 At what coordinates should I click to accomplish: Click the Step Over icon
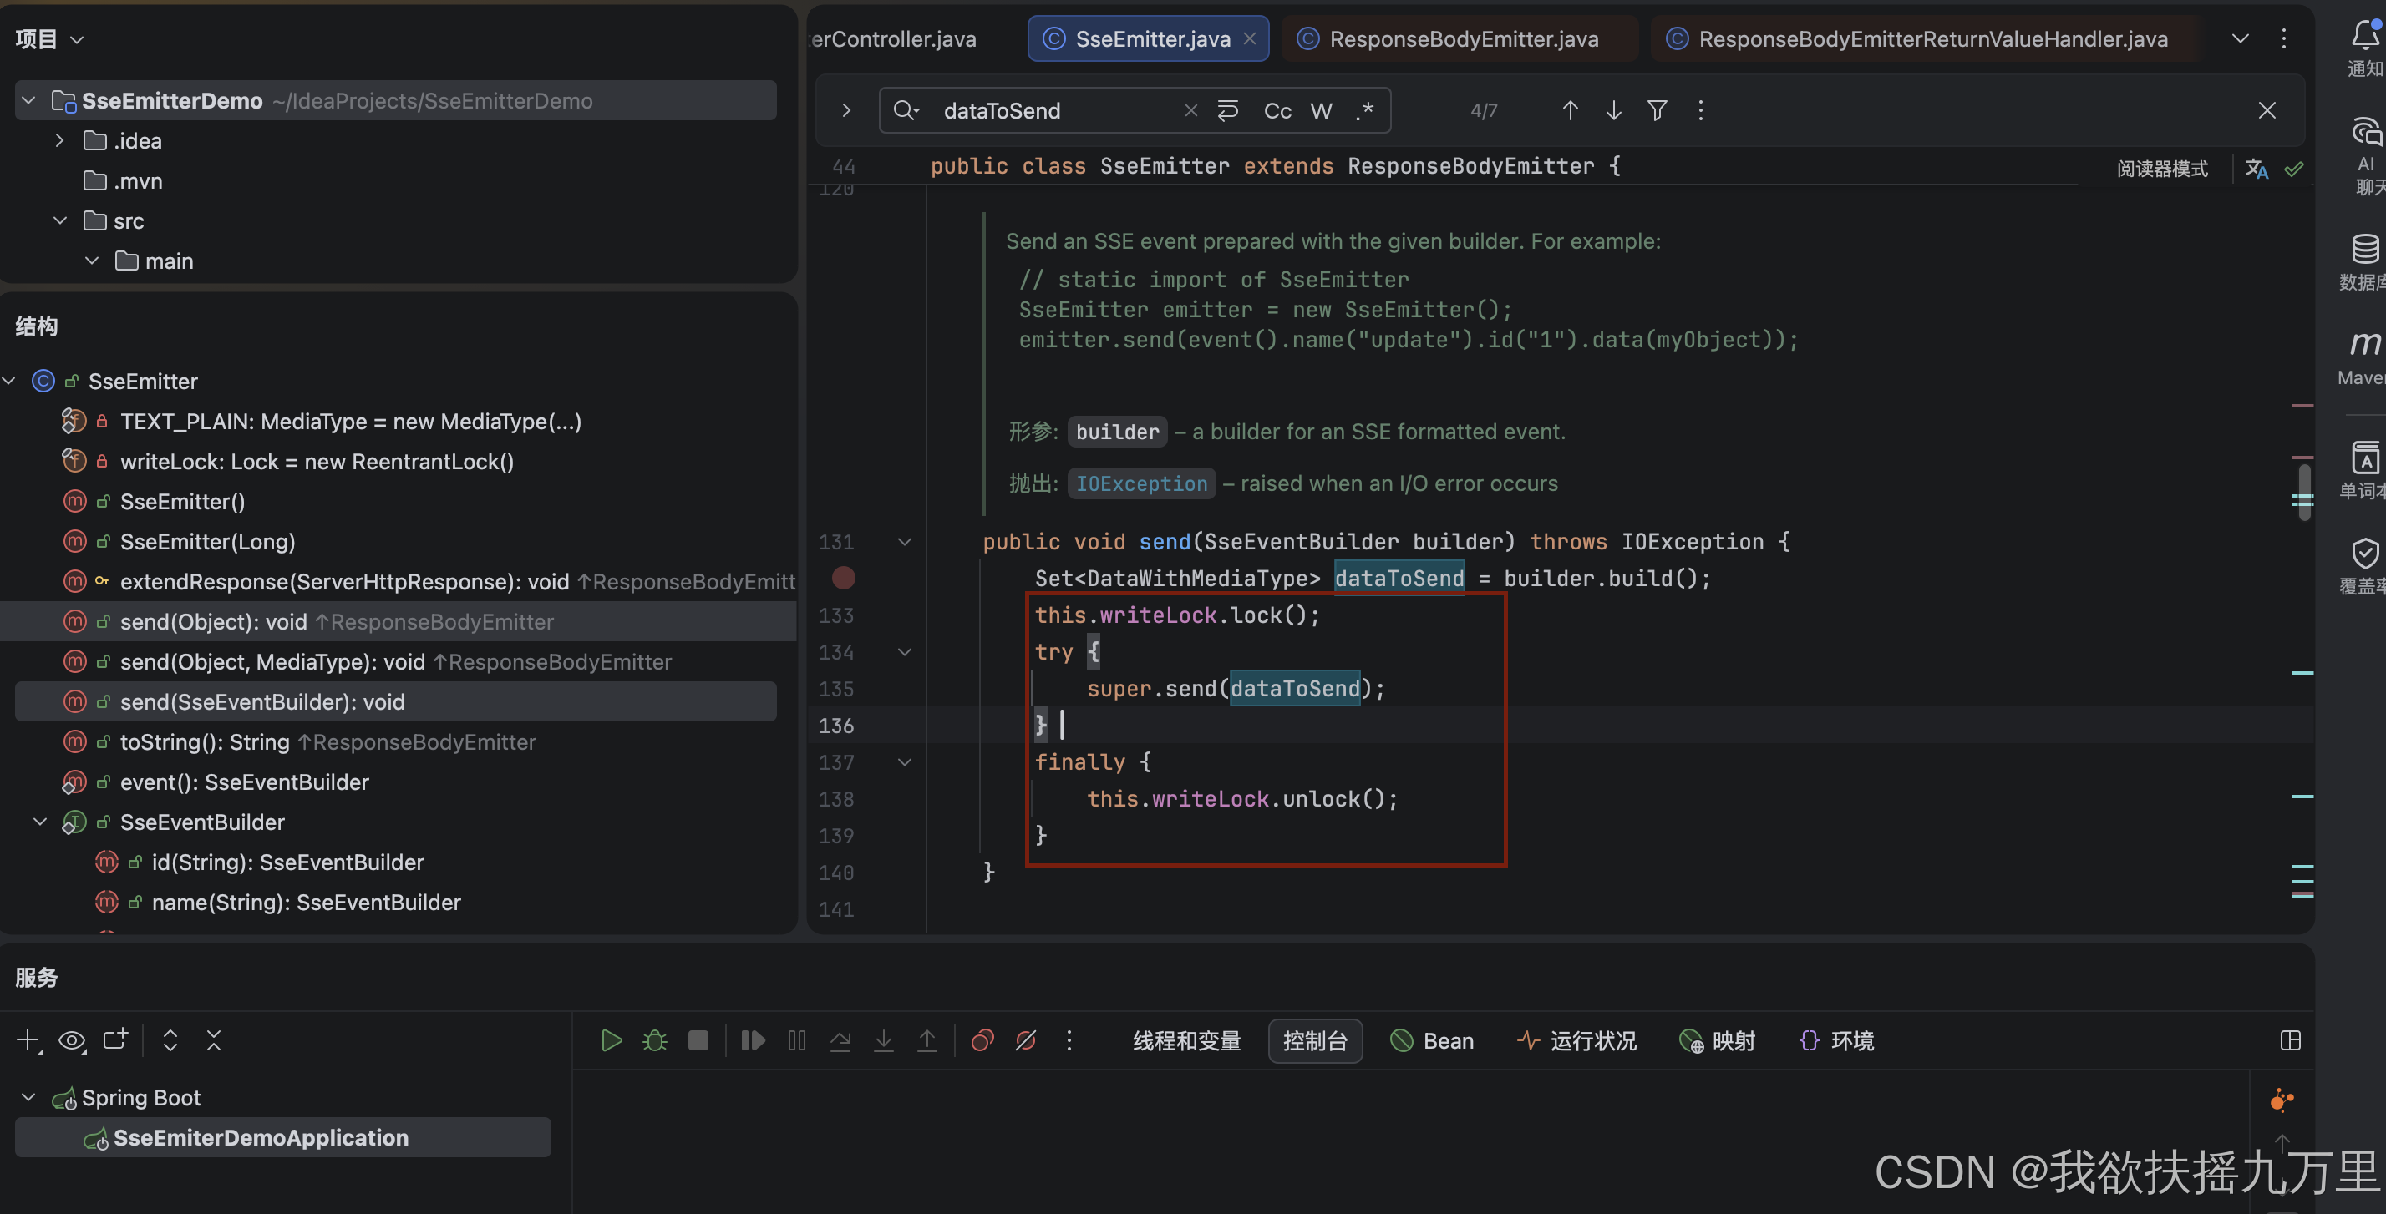(840, 1041)
